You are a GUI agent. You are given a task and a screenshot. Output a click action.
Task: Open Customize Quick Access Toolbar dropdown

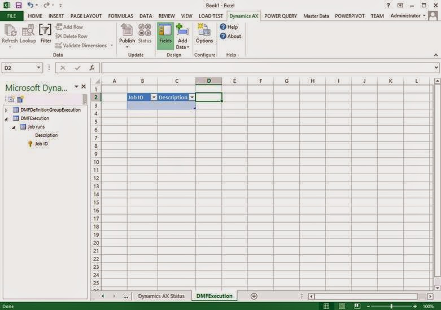pyautogui.click(x=61, y=5)
